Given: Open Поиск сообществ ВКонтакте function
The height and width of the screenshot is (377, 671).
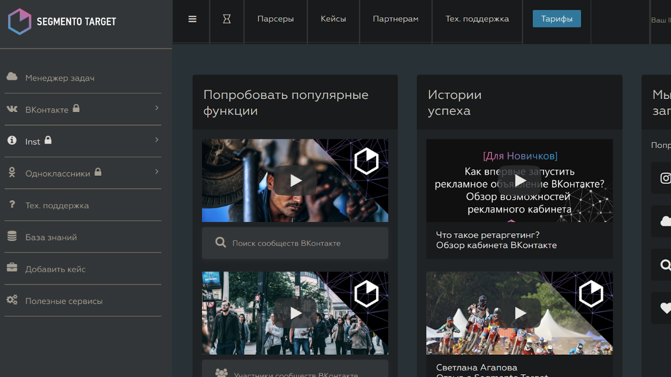Looking at the screenshot, I should tap(295, 243).
